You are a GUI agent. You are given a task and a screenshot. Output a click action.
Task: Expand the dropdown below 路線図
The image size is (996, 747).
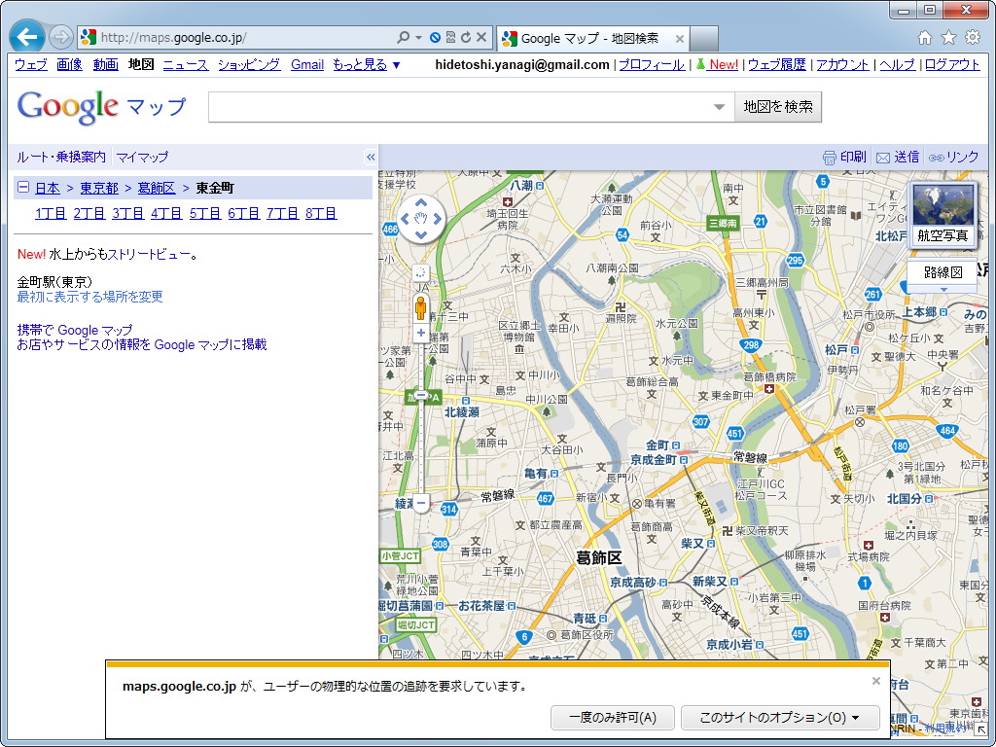pos(943,289)
